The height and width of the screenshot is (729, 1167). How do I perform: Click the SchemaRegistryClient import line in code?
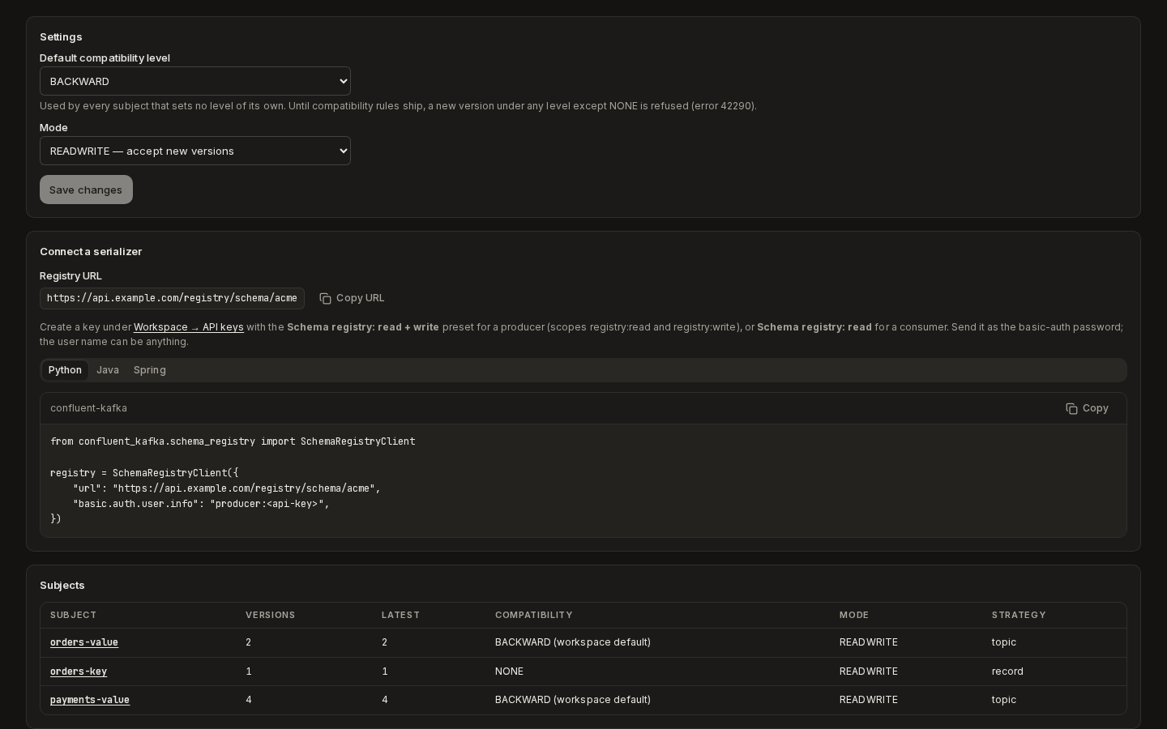(233, 441)
